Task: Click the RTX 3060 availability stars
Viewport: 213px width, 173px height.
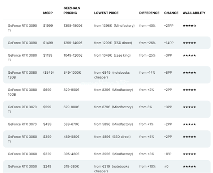Action: [189, 154]
